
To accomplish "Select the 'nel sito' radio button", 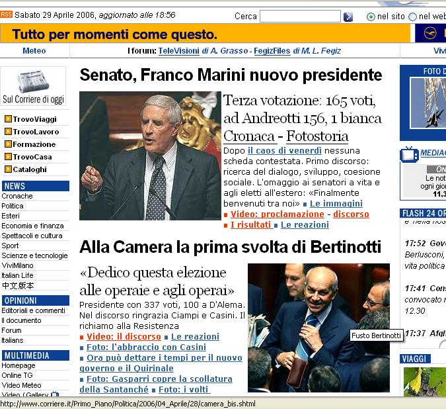I will 371,17.
